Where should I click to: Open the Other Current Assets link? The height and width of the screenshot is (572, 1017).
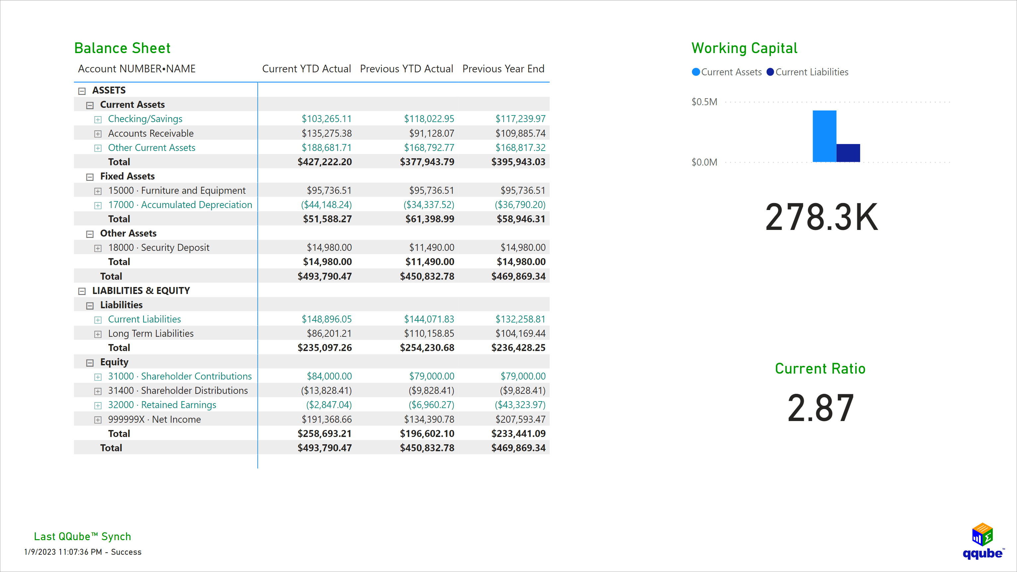pos(152,148)
